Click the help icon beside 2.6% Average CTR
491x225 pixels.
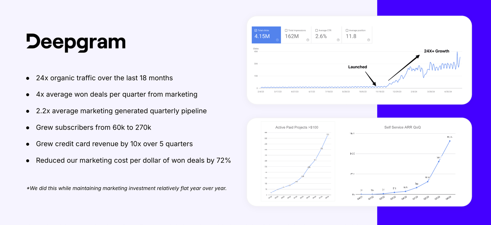pyautogui.click(x=338, y=40)
